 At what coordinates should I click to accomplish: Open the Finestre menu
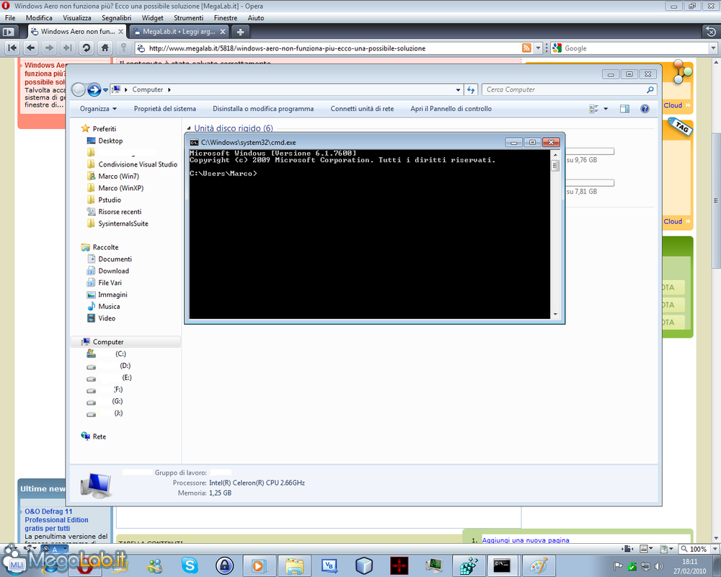point(225,18)
